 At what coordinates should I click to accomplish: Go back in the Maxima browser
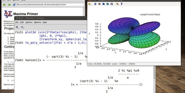click(4, 5)
